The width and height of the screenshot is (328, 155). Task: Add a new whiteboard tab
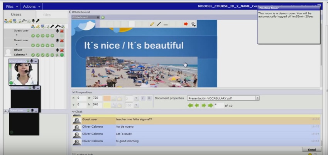pos(103,17)
